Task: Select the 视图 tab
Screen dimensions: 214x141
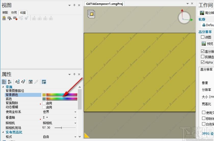Action: coord(23,13)
